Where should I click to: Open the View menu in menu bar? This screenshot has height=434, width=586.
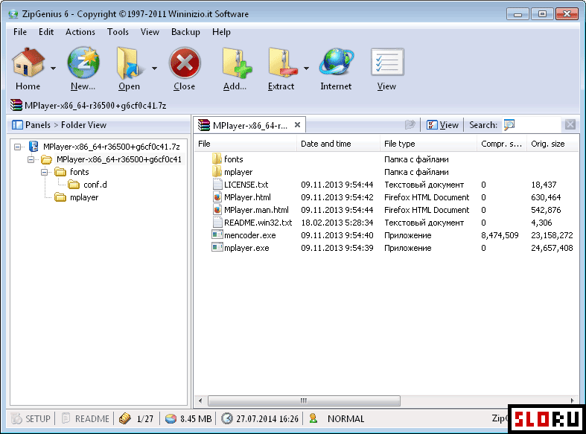coord(150,32)
